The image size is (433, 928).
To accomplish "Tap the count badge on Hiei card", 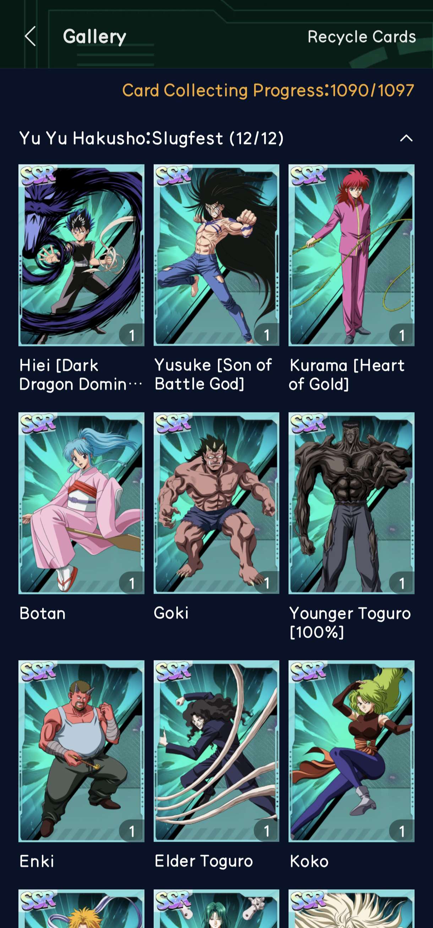I will point(131,335).
